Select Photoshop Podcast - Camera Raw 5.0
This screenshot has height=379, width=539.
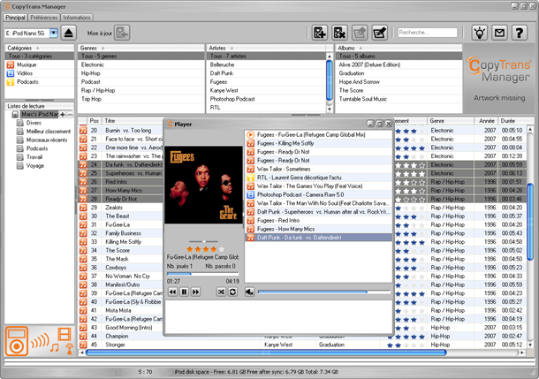coord(318,195)
